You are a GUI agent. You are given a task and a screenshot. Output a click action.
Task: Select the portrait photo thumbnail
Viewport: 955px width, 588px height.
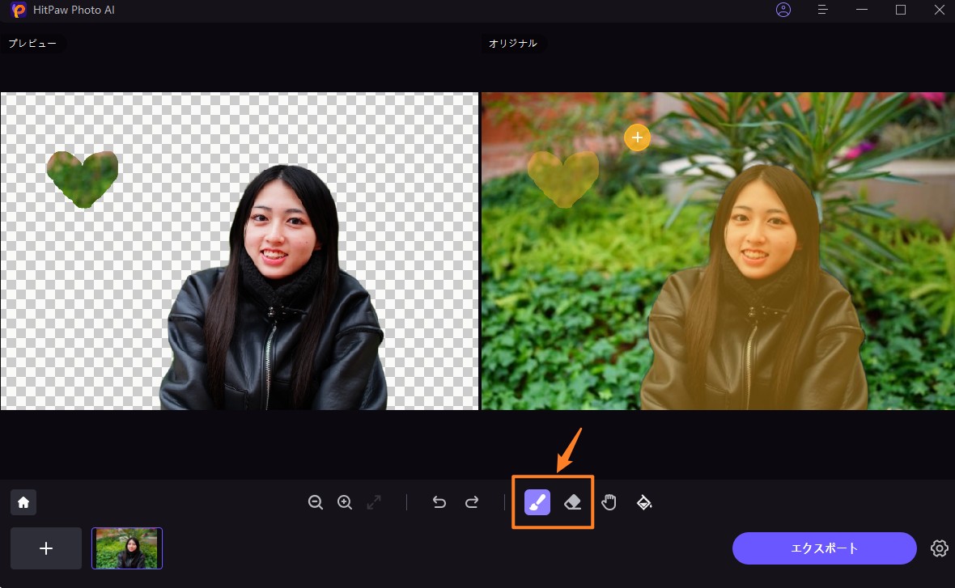(127, 548)
